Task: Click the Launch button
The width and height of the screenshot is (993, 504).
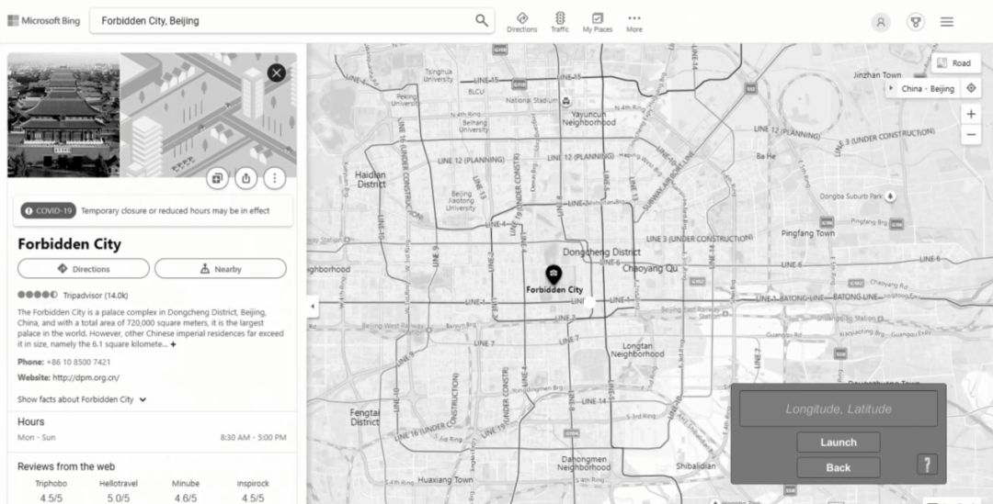Action: click(839, 442)
